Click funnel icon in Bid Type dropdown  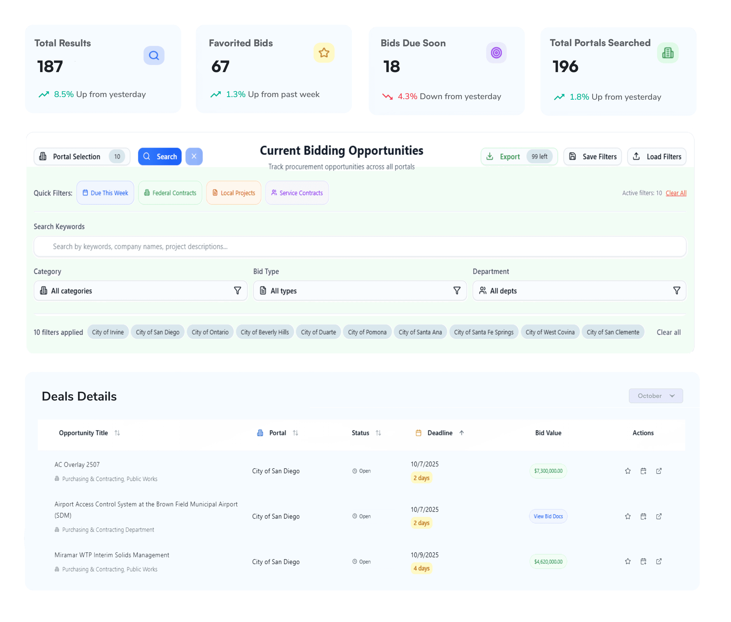[457, 290]
